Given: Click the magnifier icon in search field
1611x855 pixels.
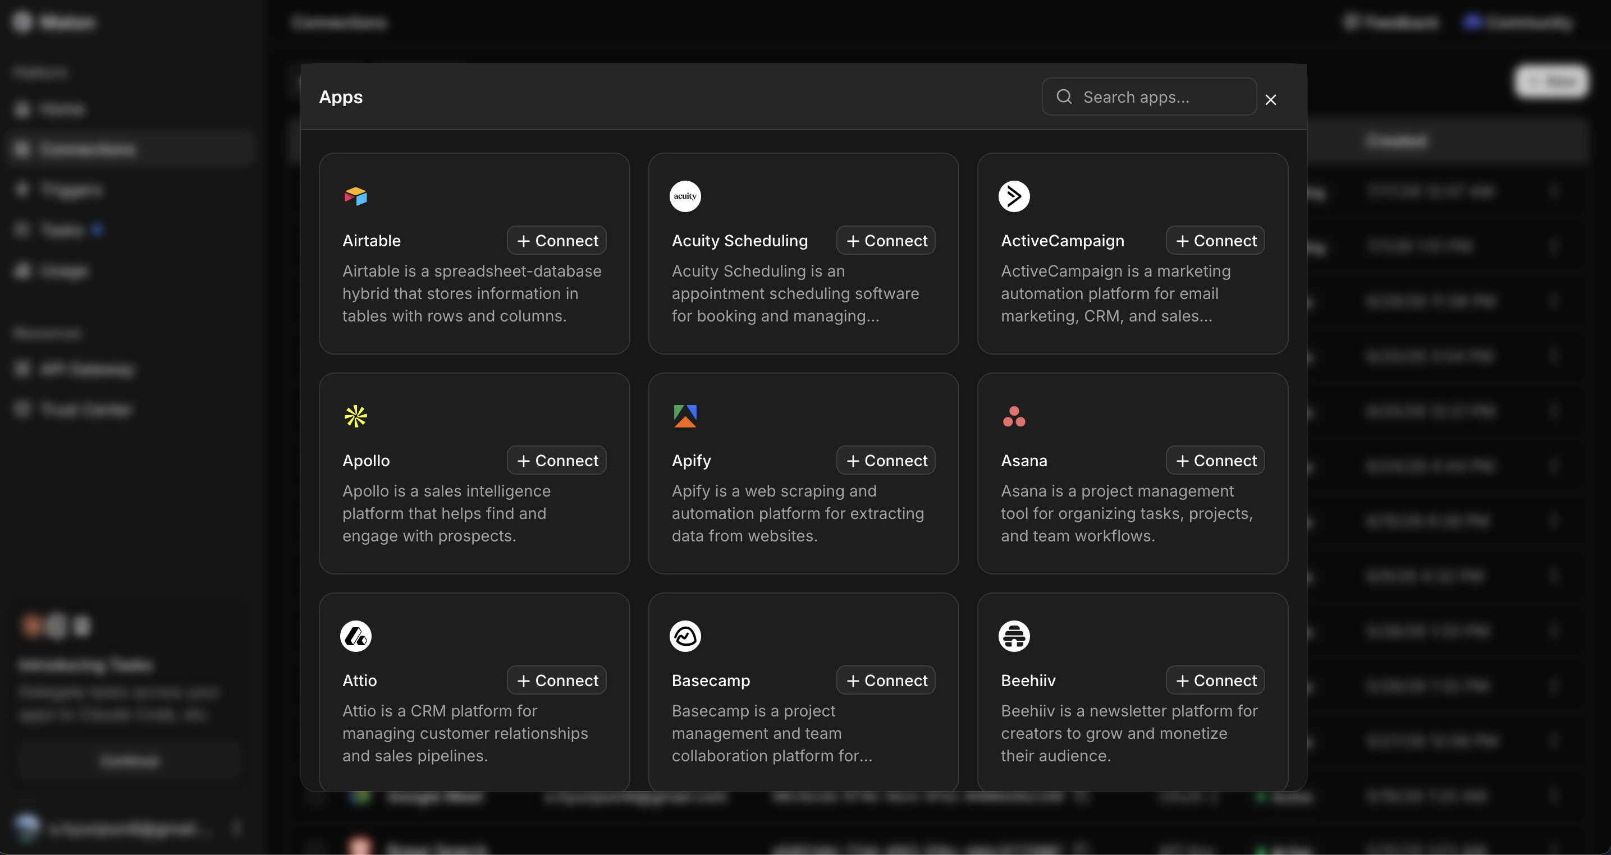Looking at the screenshot, I should coord(1064,97).
